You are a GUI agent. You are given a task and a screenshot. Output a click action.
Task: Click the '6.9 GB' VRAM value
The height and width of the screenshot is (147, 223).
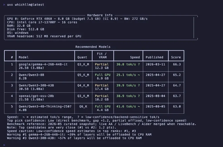point(103,78)
